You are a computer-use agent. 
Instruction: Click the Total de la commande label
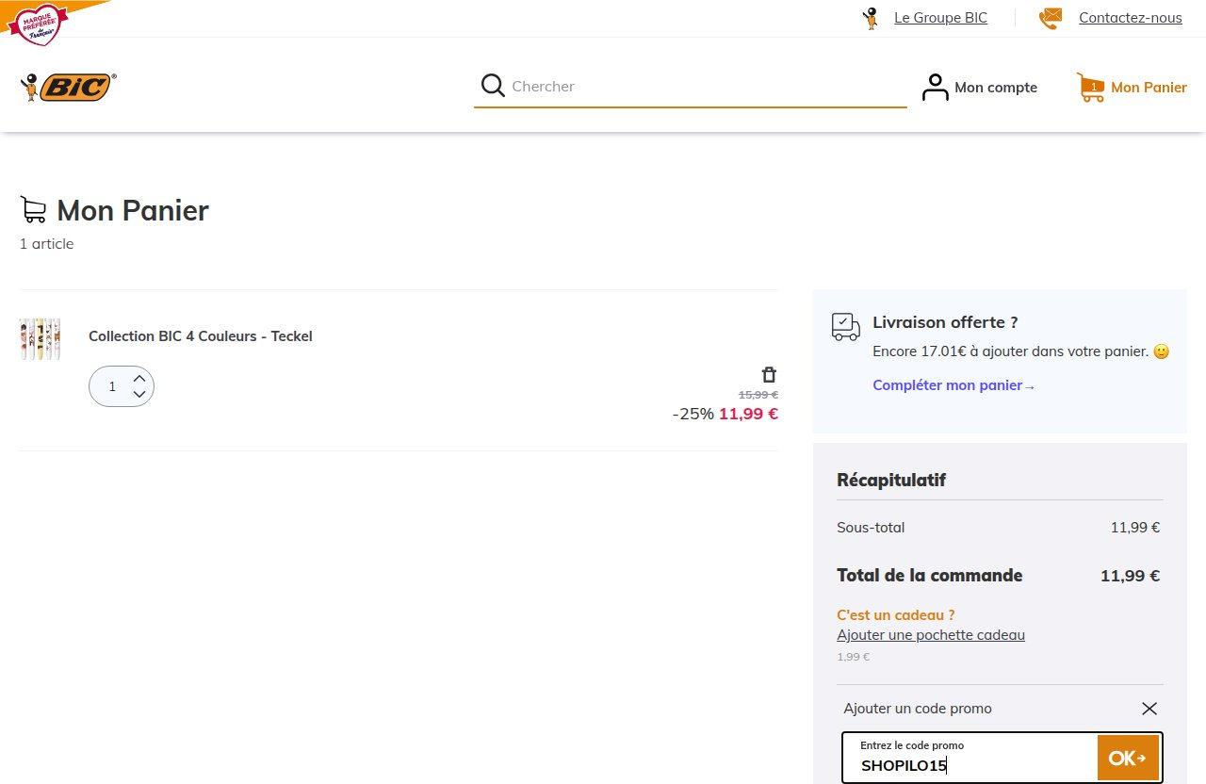[x=930, y=576]
